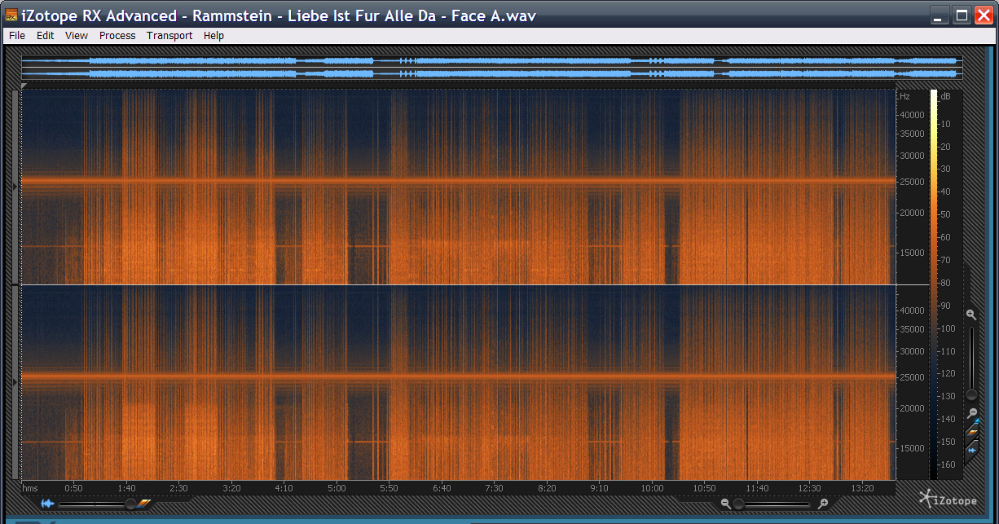Select the lower channel via its left-edge arrow
The image size is (999, 524).
coord(15,381)
